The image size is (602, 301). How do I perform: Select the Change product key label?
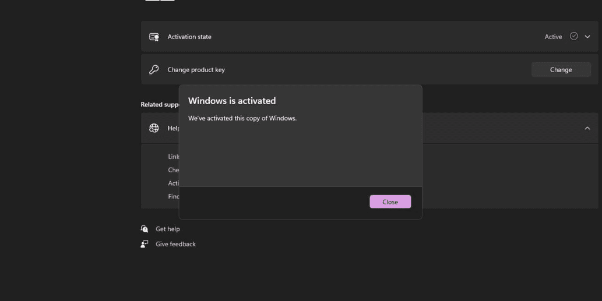pos(196,69)
